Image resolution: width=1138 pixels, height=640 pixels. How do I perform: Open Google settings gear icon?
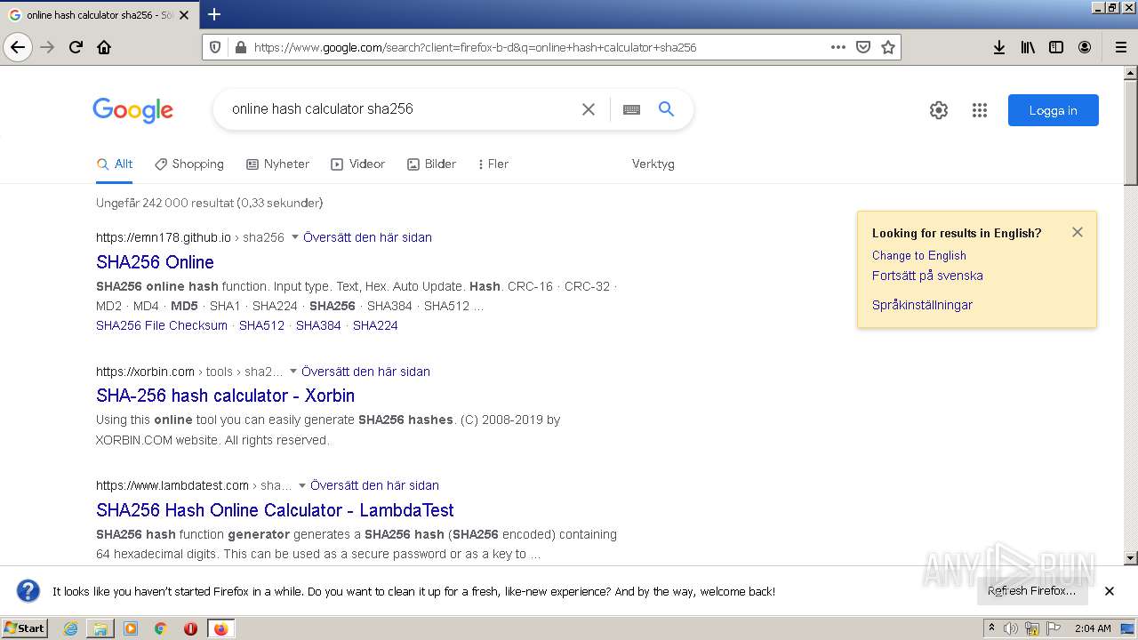pos(939,110)
